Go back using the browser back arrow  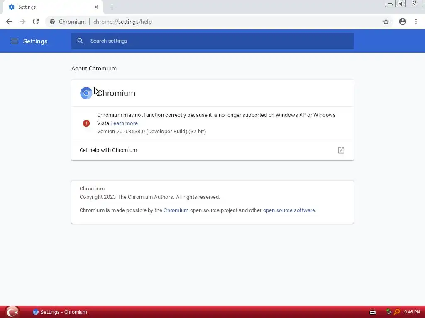coord(9,22)
